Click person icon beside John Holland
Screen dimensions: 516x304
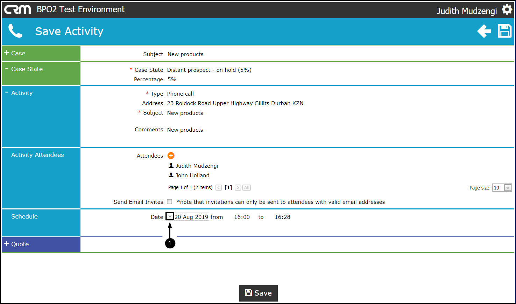[x=171, y=175]
